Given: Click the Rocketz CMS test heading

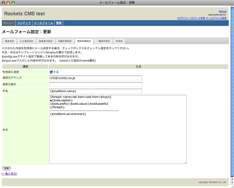Looking at the screenshot, I should click(24, 13).
